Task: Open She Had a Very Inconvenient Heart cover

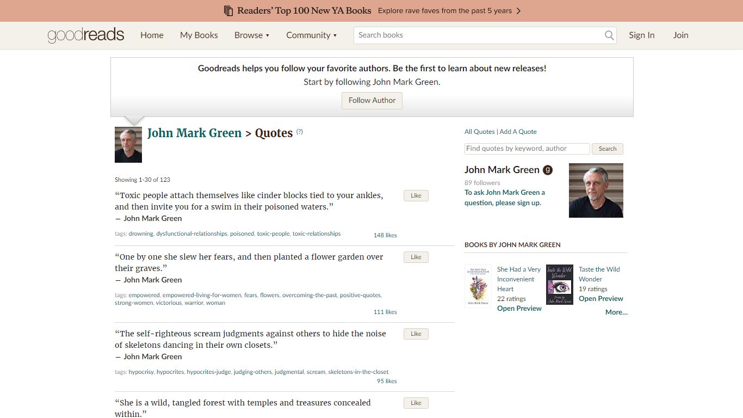Action: click(x=478, y=286)
